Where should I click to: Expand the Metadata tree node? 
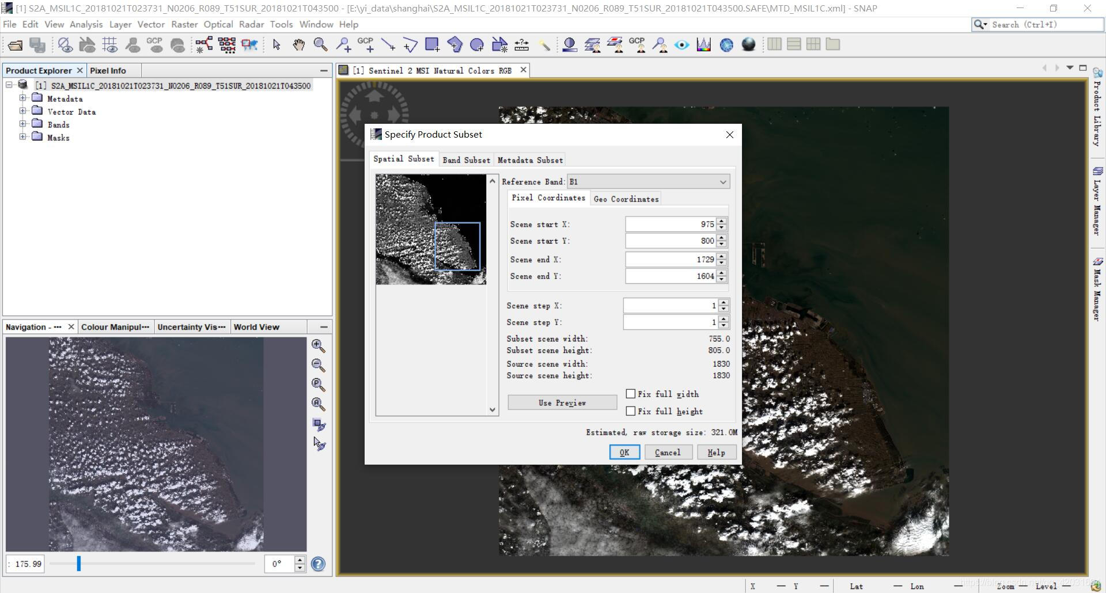22,98
